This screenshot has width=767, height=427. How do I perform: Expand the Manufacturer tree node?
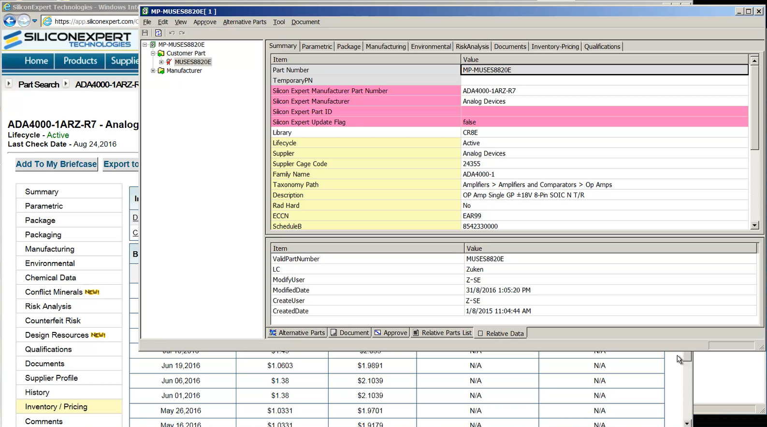[153, 70]
